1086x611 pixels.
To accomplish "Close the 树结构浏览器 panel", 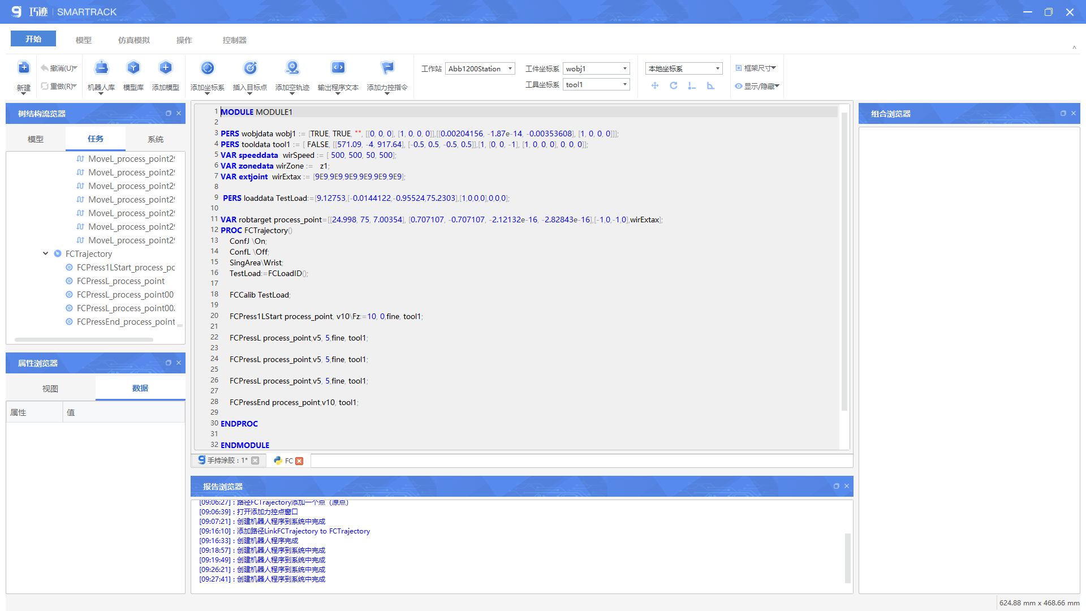I will click(179, 113).
